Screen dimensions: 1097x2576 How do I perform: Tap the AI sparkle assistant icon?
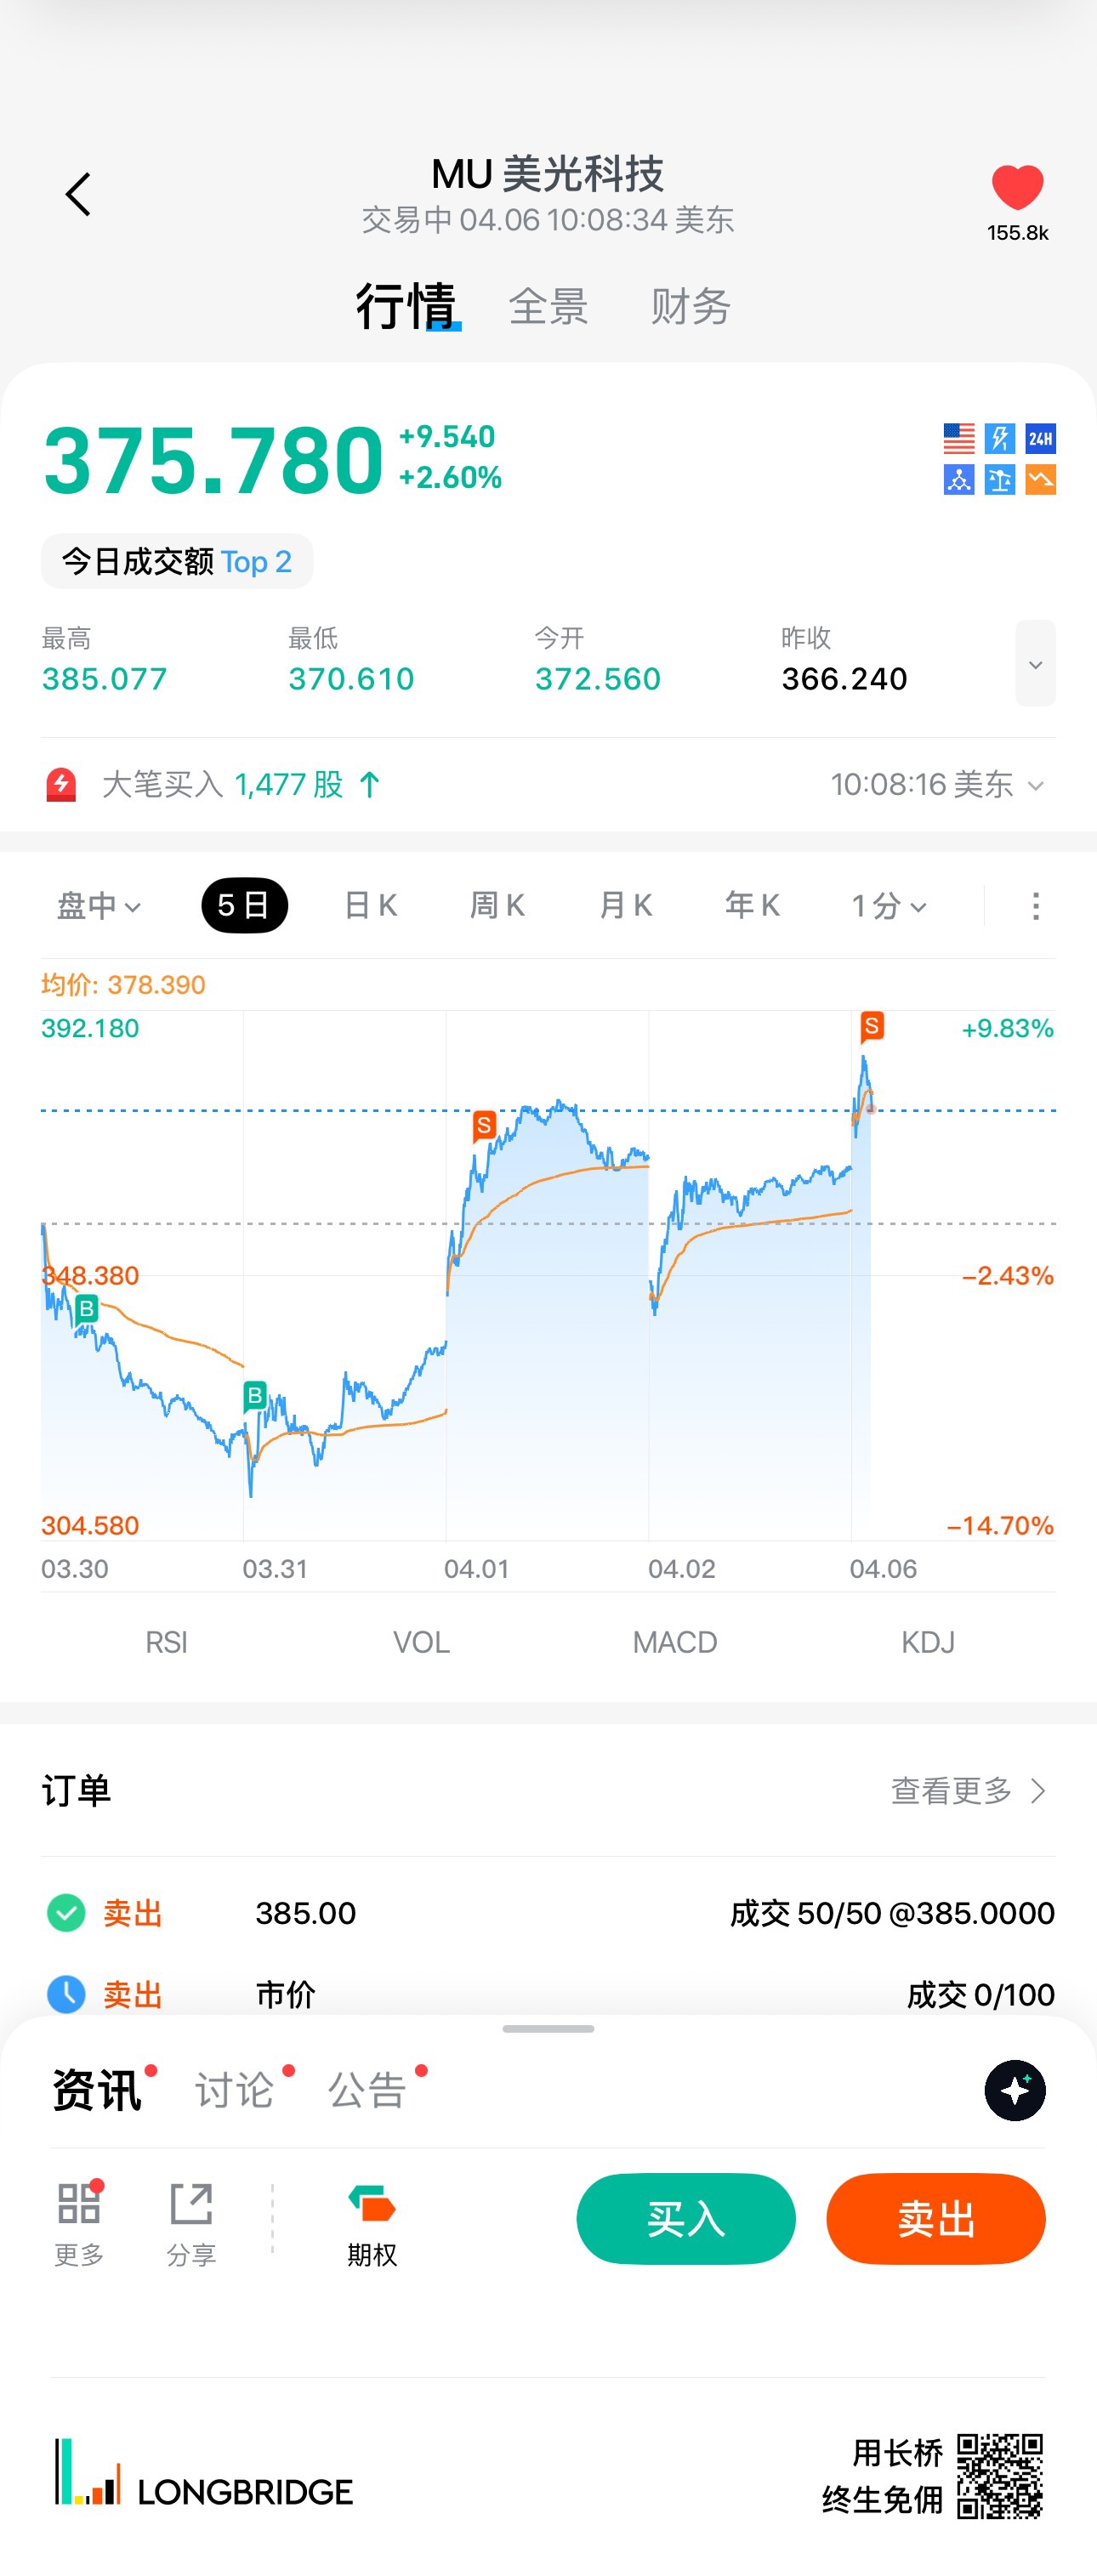[x=1014, y=2090]
